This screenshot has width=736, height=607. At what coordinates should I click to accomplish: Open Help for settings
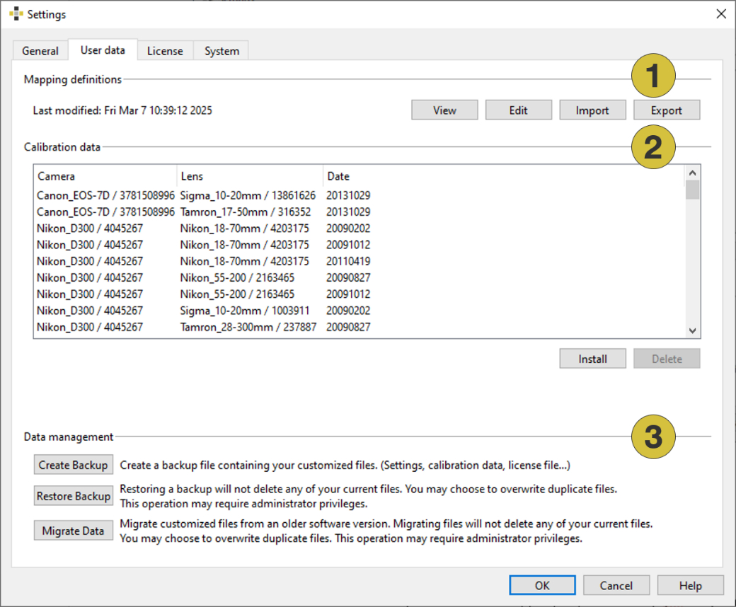[x=690, y=585]
